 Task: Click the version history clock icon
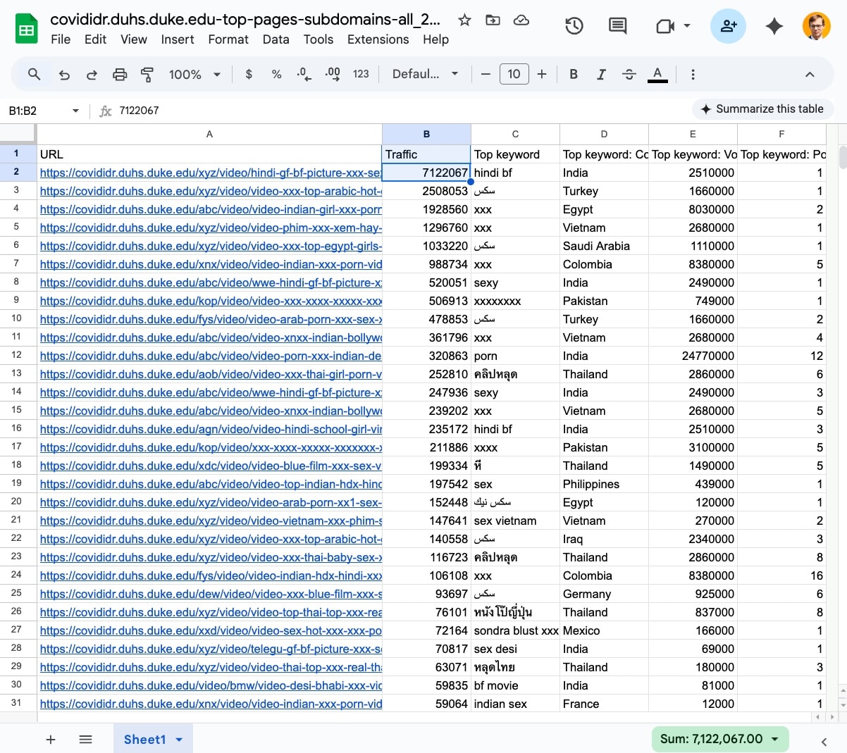(574, 25)
